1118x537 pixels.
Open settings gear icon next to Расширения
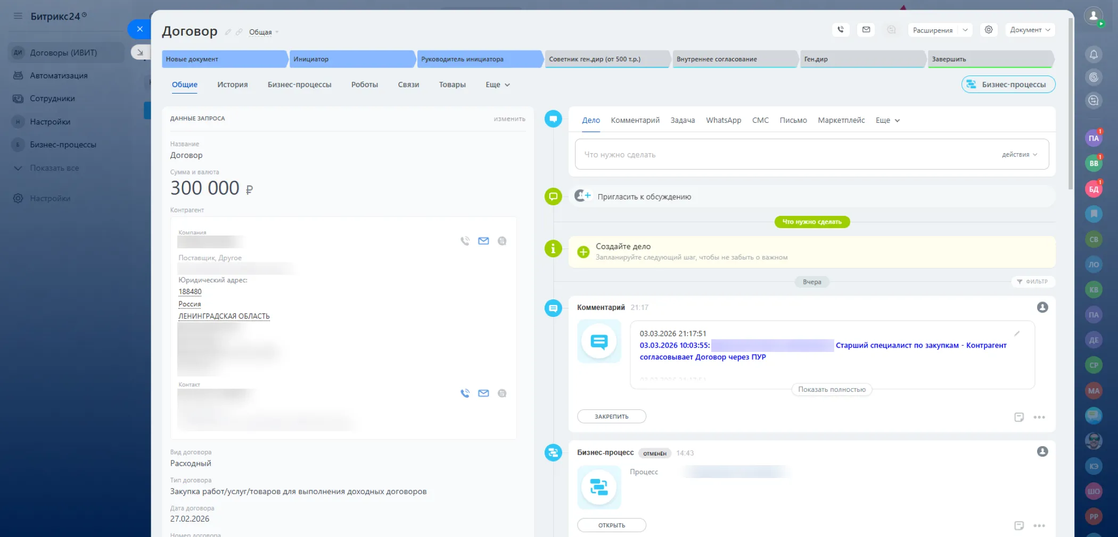coord(989,30)
